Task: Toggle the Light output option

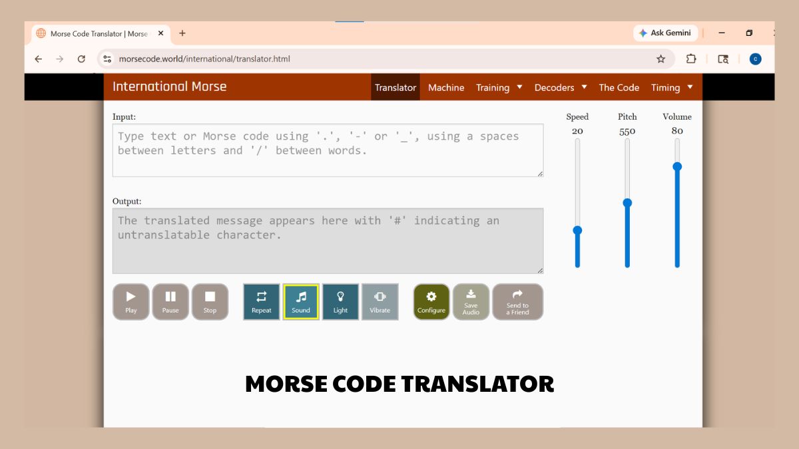Action: coord(340,302)
